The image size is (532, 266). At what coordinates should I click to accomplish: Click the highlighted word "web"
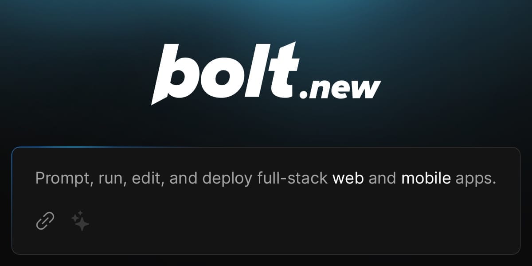pos(348,178)
